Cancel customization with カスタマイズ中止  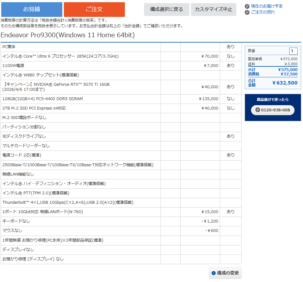[x=213, y=9]
